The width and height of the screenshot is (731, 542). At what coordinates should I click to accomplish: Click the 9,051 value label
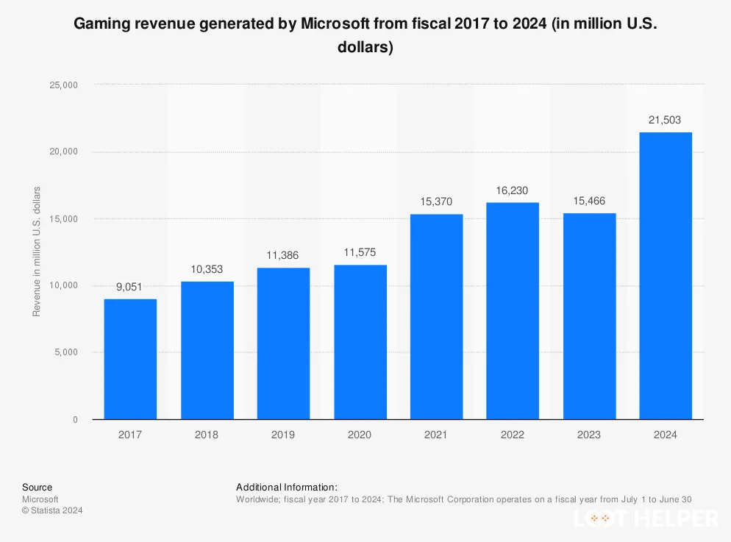point(130,287)
